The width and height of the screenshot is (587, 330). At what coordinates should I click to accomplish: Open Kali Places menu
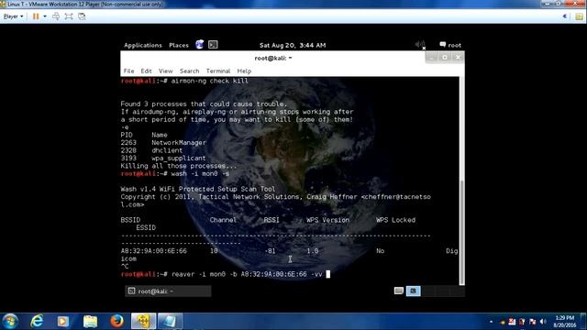tap(179, 45)
